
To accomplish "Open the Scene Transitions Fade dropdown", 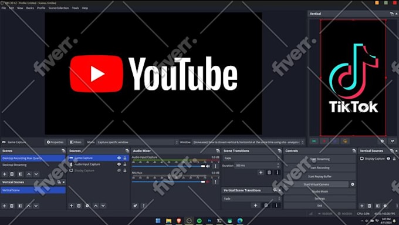I will pyautogui.click(x=252, y=158).
